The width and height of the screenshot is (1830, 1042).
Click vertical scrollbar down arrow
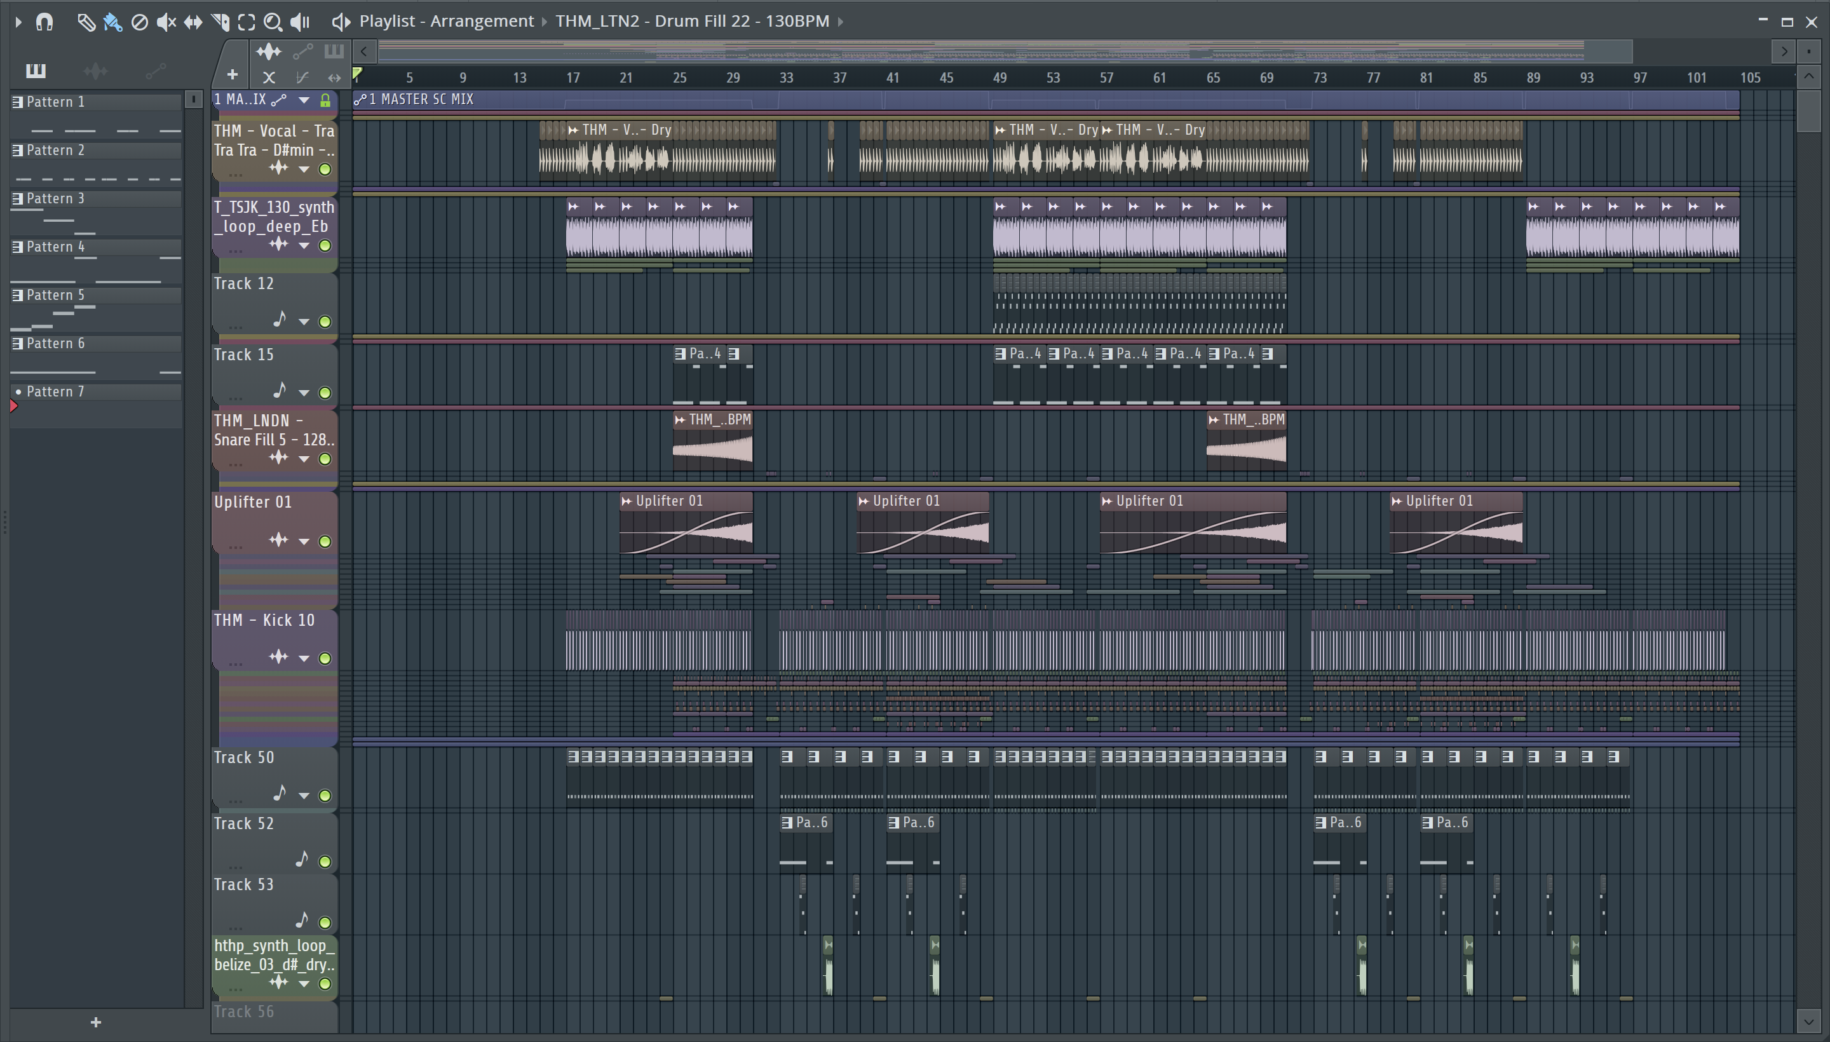pyautogui.click(x=1808, y=1020)
